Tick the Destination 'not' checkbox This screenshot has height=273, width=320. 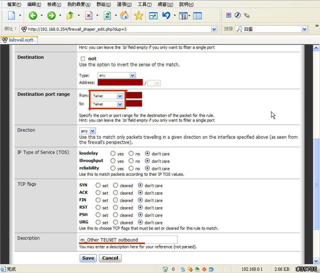(x=82, y=59)
